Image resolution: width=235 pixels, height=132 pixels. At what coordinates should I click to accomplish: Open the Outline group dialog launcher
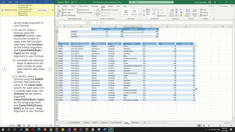pos(213,19)
